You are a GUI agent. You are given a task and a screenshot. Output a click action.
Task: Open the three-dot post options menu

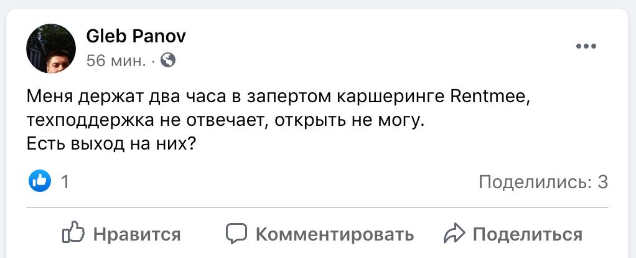point(586,47)
